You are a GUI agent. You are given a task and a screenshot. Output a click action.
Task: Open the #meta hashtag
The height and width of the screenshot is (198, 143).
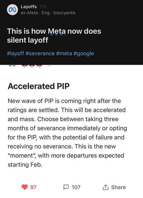pyautogui.click(x=64, y=54)
